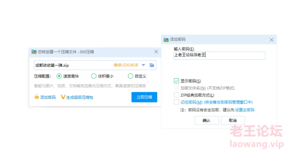
Task: Close the 360压缩 create archive dialog
Action: [156, 52]
